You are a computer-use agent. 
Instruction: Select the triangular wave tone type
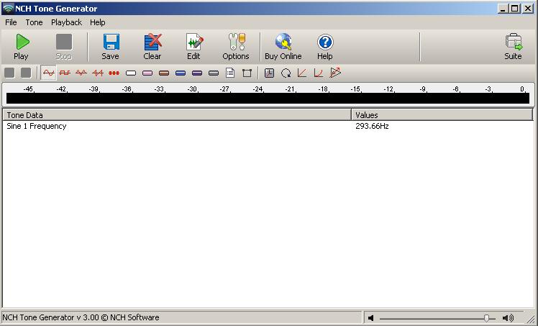coord(81,73)
